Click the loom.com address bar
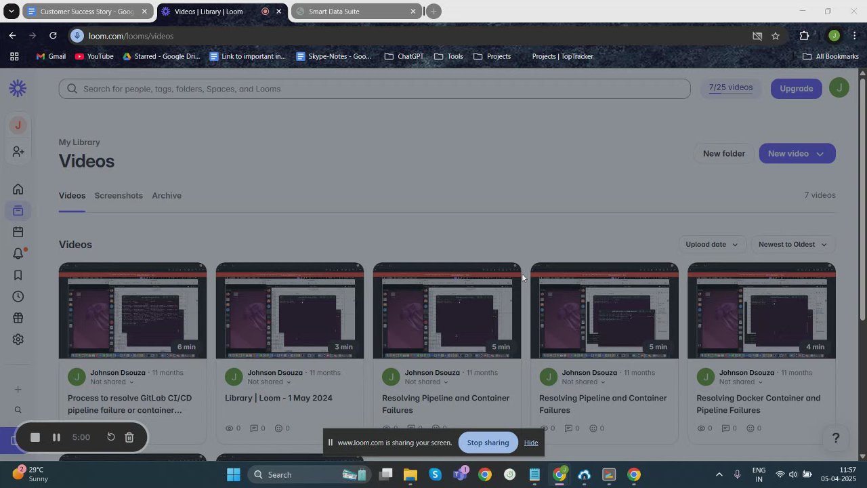 (x=406, y=36)
